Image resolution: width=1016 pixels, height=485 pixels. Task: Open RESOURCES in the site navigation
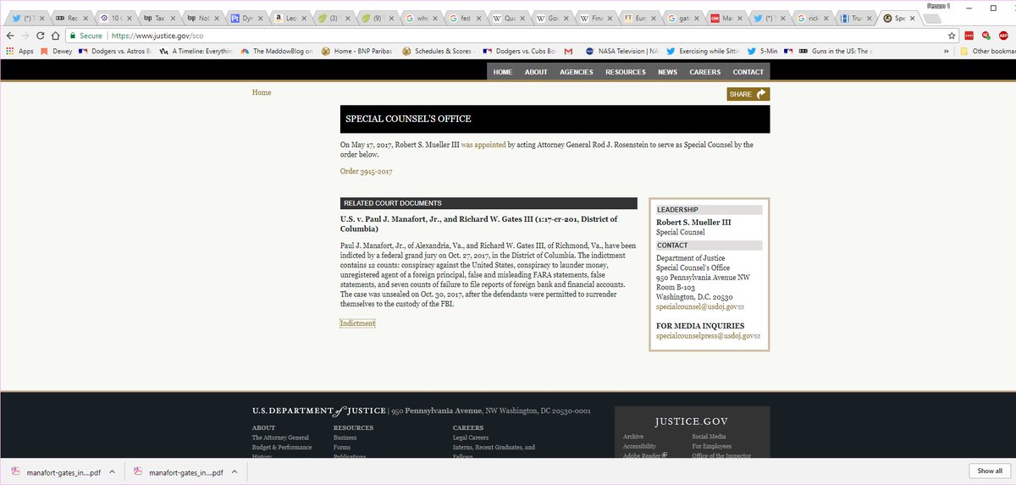coord(626,72)
